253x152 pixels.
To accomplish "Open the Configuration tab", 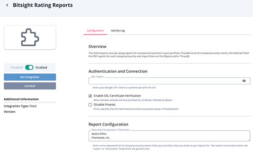I will click(95, 31).
